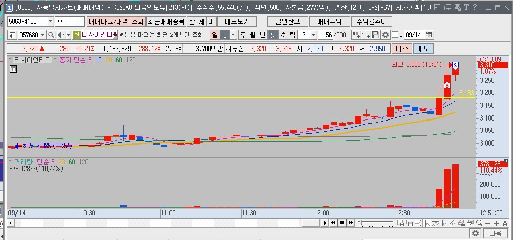This screenshot has height=240, width=513.
Task: Click the crosshair cursor tool icon
Action: tap(427, 223)
